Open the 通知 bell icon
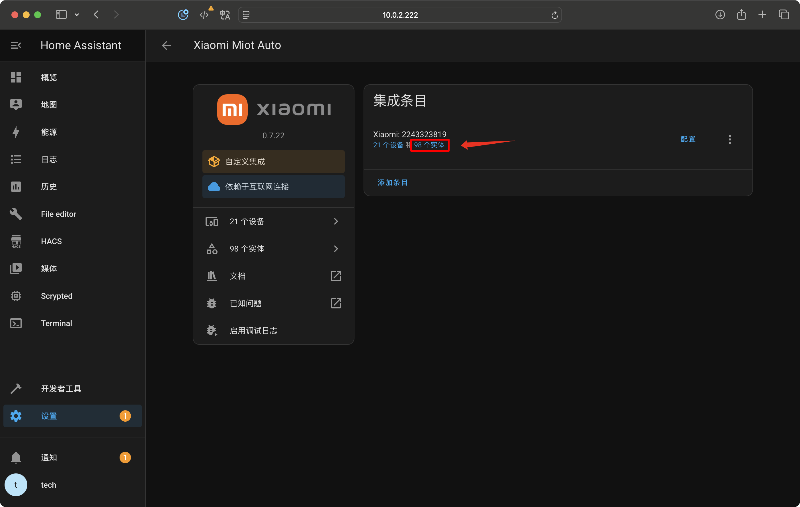Image resolution: width=800 pixels, height=507 pixels. coord(16,457)
